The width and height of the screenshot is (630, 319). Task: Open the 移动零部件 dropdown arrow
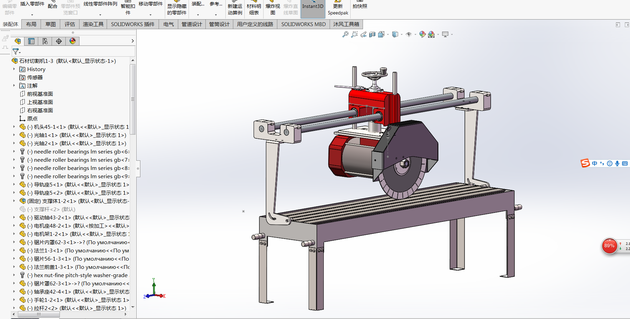coord(150,15)
